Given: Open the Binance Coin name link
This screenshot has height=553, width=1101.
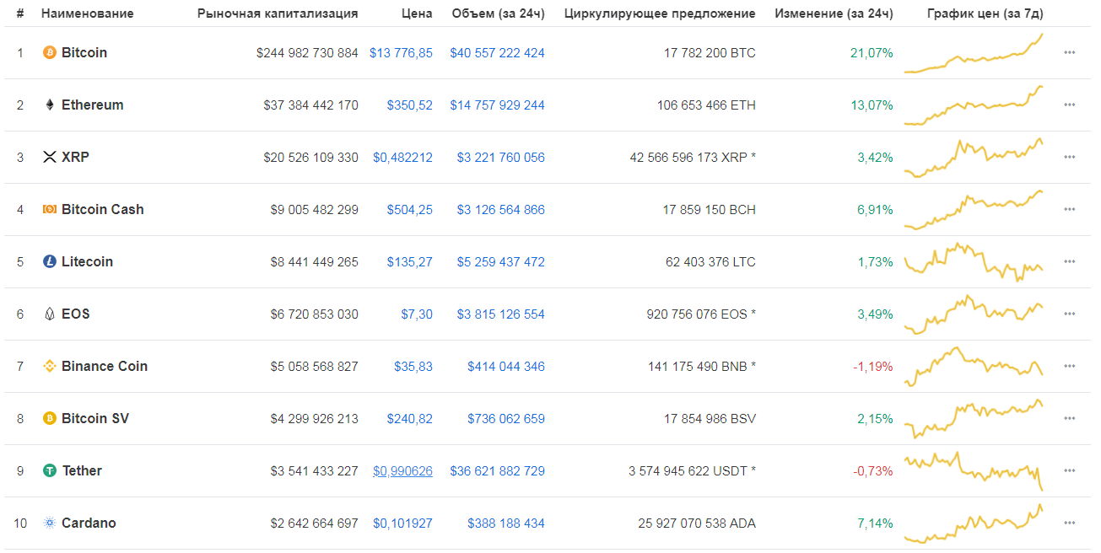Looking at the screenshot, I should pyautogui.click(x=105, y=366).
